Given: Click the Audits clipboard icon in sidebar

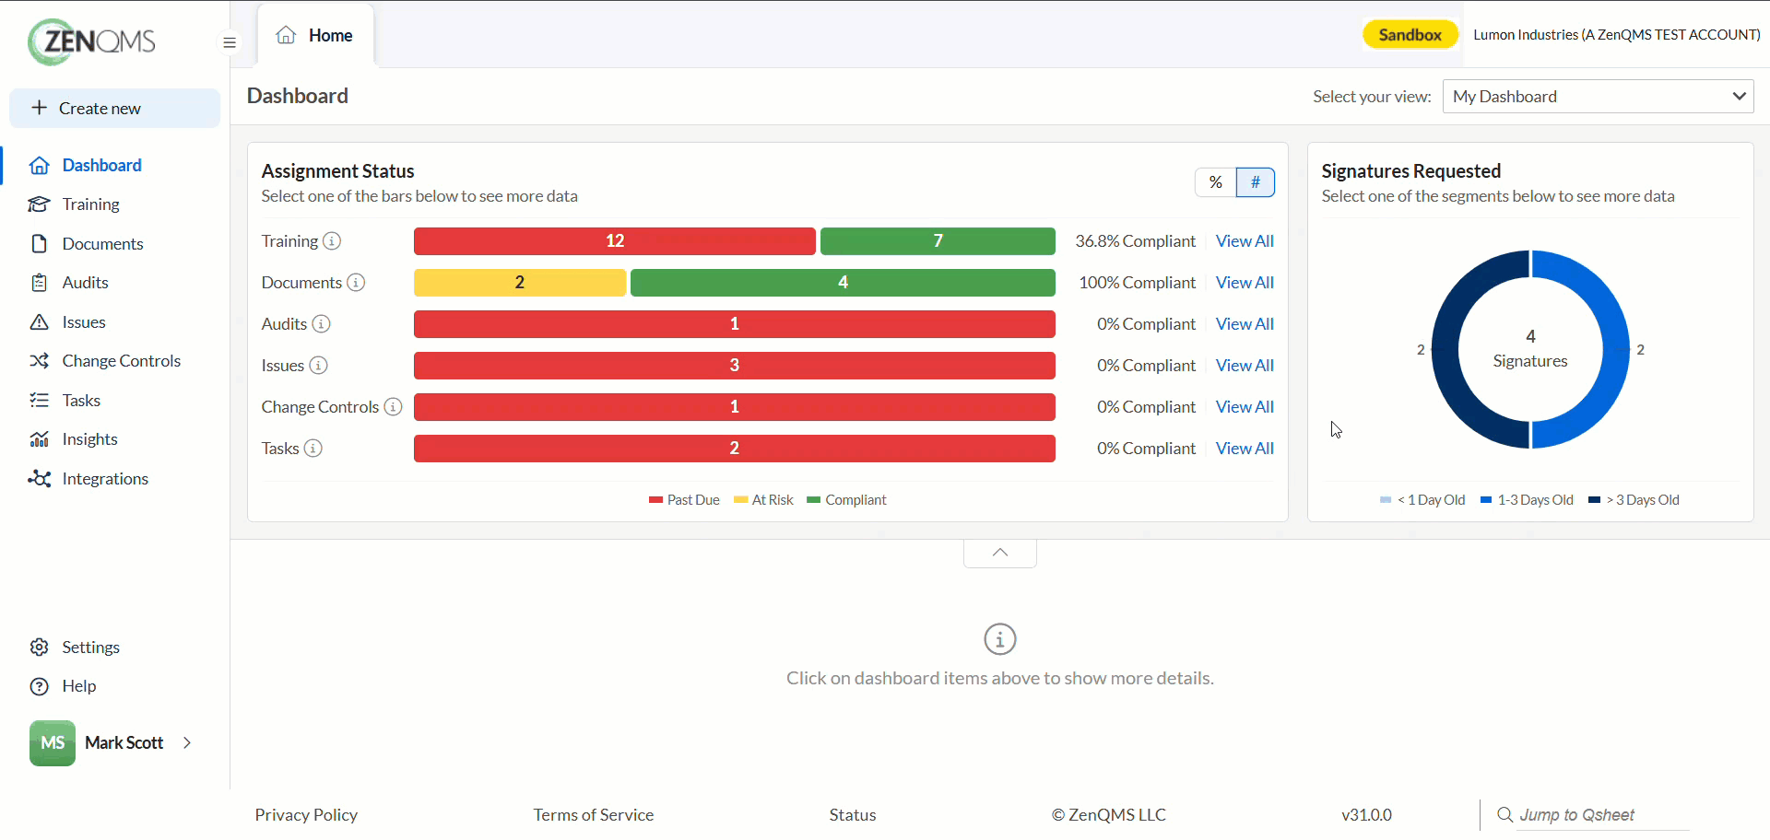Looking at the screenshot, I should click(x=39, y=283).
